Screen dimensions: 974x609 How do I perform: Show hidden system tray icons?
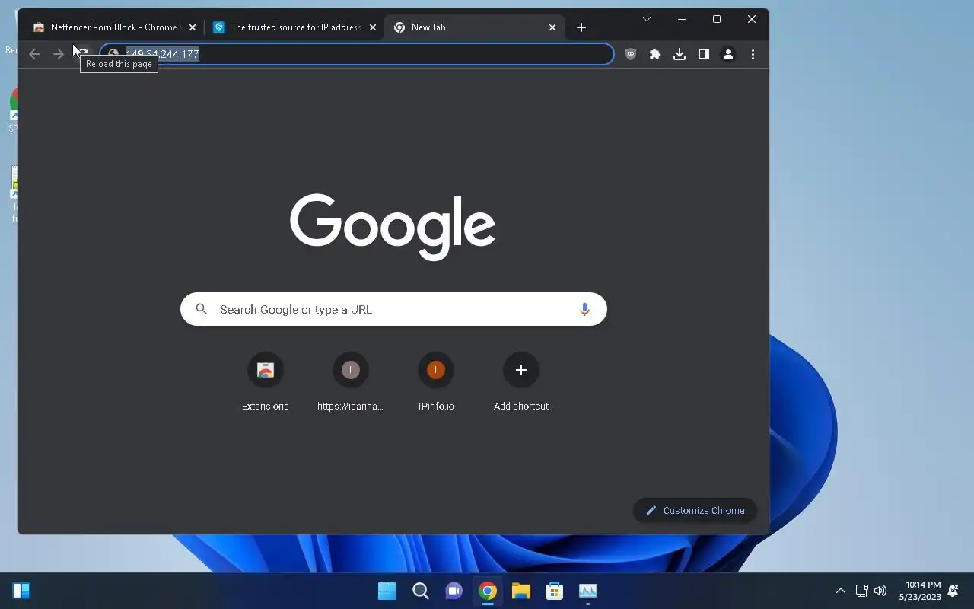point(841,591)
